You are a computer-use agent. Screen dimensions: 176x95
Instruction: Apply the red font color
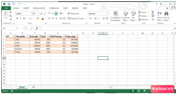[43, 18]
